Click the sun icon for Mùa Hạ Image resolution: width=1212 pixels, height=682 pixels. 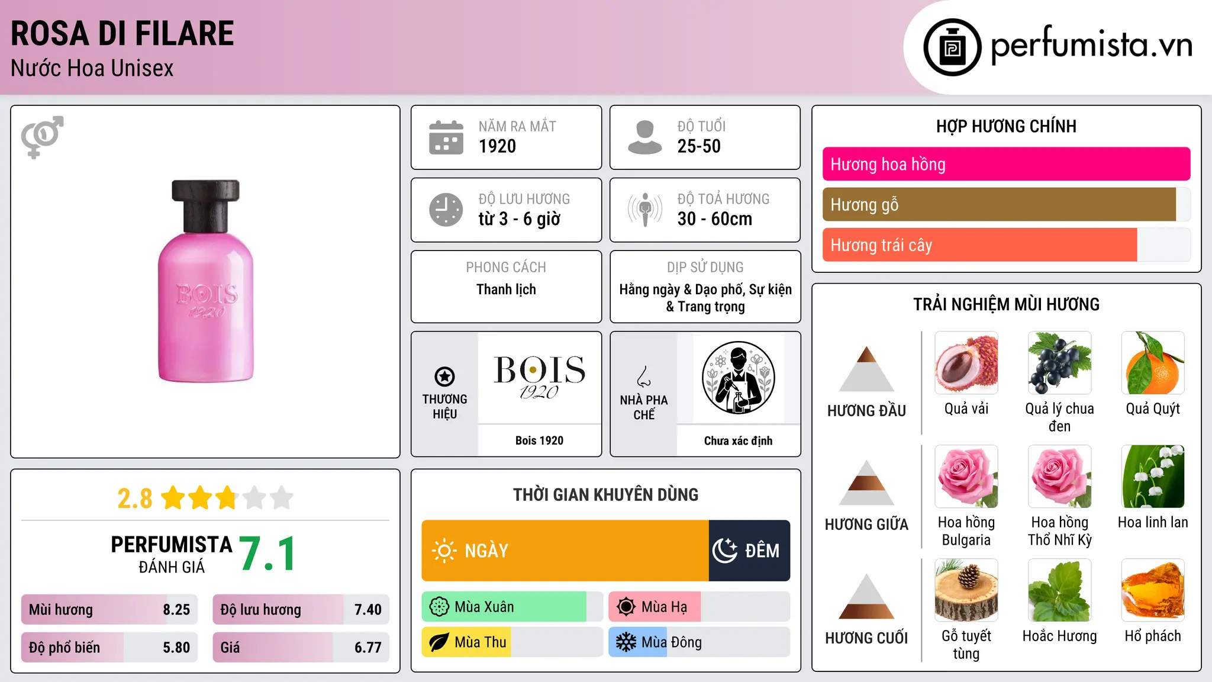coord(626,607)
